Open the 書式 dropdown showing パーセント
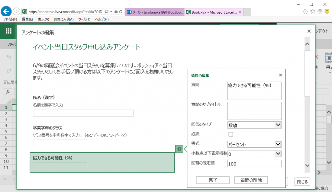332x192 pixels. 278,144
